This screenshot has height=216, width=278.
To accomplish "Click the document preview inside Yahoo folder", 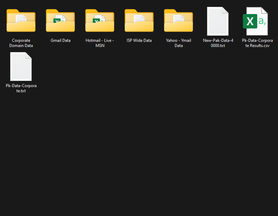I will [x=179, y=19].
